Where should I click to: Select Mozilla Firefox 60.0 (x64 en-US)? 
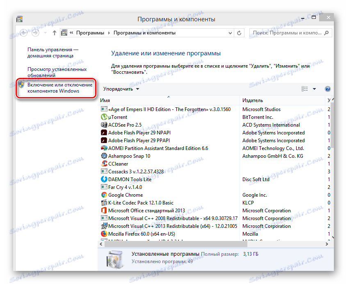click(142, 234)
